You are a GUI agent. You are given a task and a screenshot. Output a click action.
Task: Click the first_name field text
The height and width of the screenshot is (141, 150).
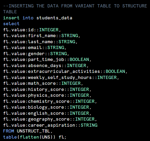point(42,36)
